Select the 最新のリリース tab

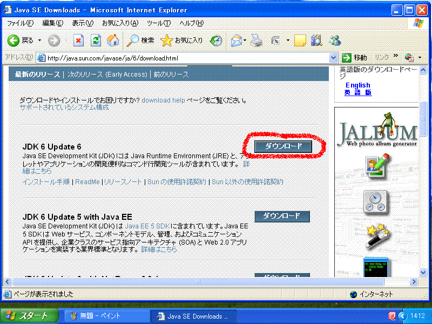click(x=37, y=75)
